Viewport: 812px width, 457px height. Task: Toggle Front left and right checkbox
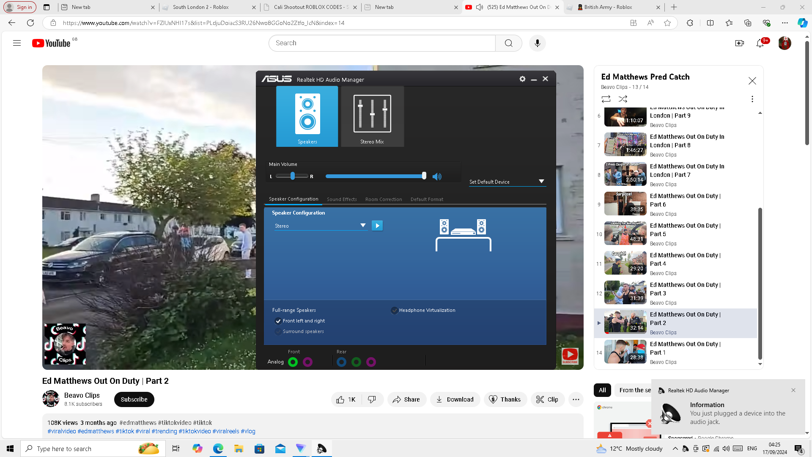point(278,321)
